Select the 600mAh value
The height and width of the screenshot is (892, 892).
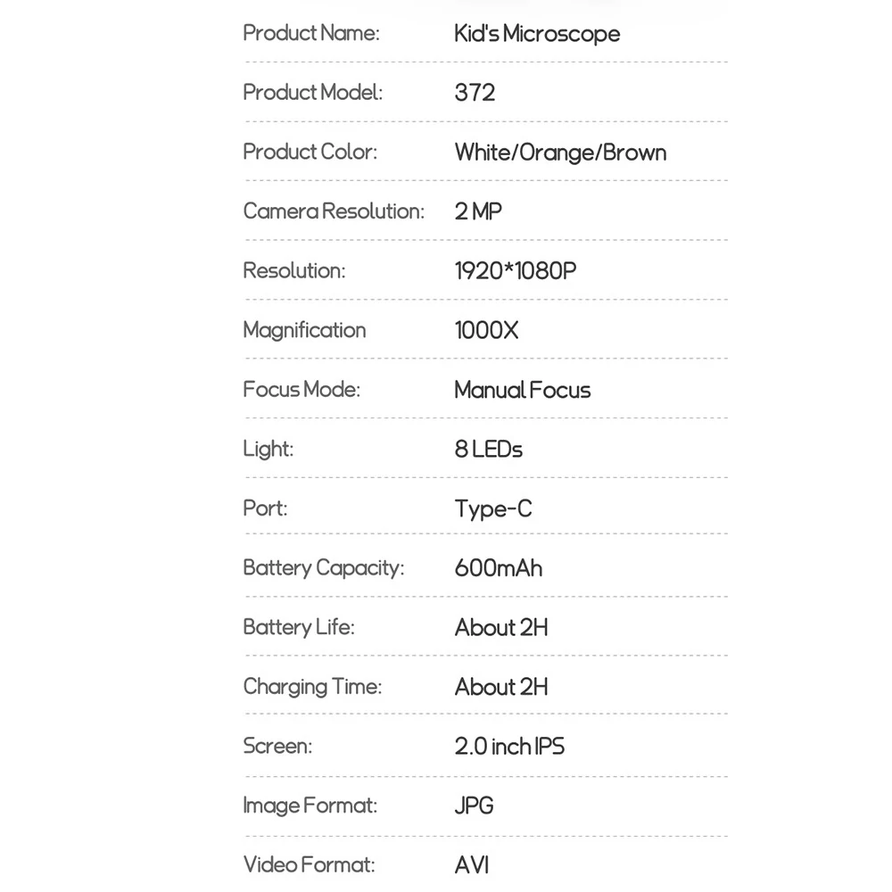pyautogui.click(x=499, y=568)
